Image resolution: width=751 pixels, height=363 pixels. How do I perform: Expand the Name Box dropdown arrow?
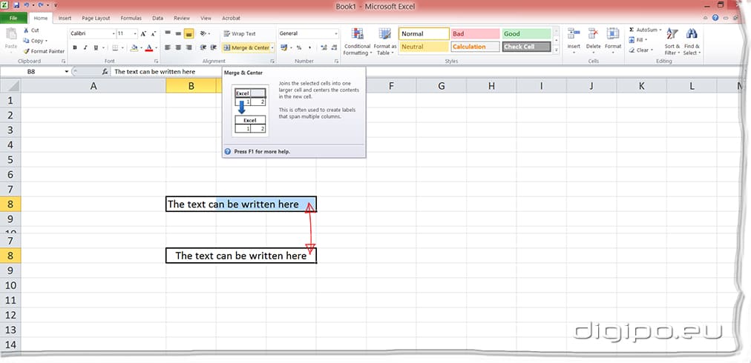[67, 71]
